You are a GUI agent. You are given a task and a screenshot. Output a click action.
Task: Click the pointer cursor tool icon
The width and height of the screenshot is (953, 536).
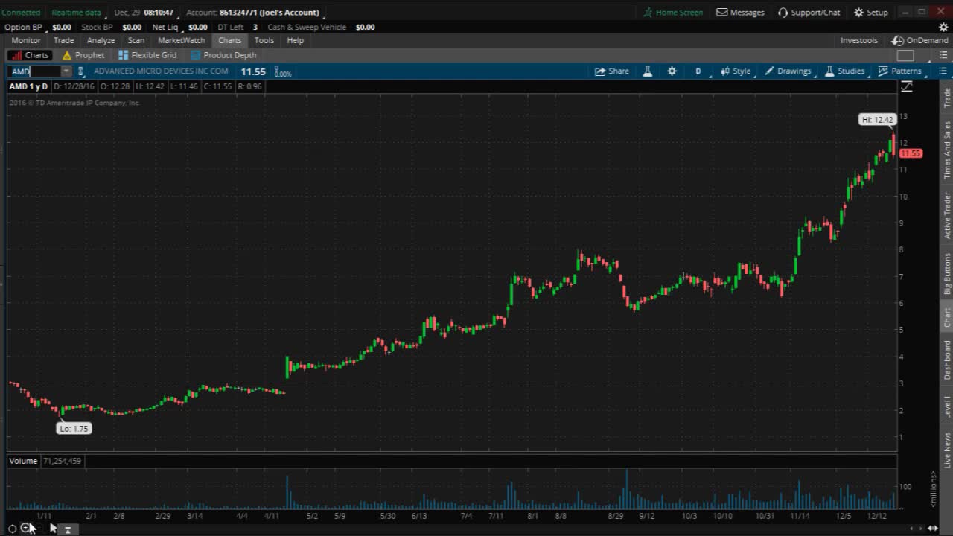(53, 528)
